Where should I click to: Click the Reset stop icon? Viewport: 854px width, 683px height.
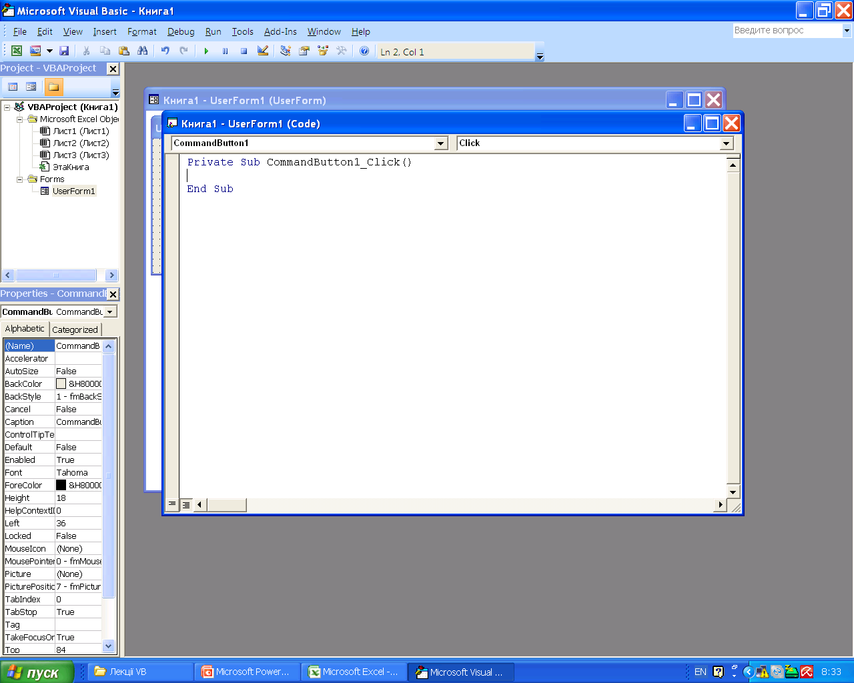click(x=244, y=51)
